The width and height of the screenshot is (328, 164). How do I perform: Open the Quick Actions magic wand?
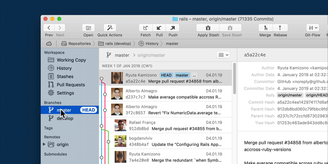tap(110, 28)
